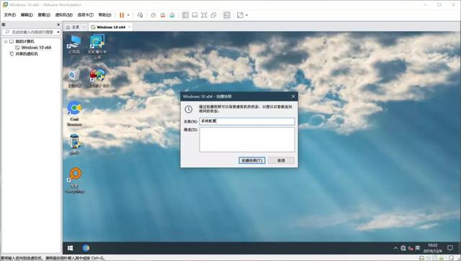The image size is (461, 261).
Task: Open the 虚拟机(M) menu
Action: 64,15
